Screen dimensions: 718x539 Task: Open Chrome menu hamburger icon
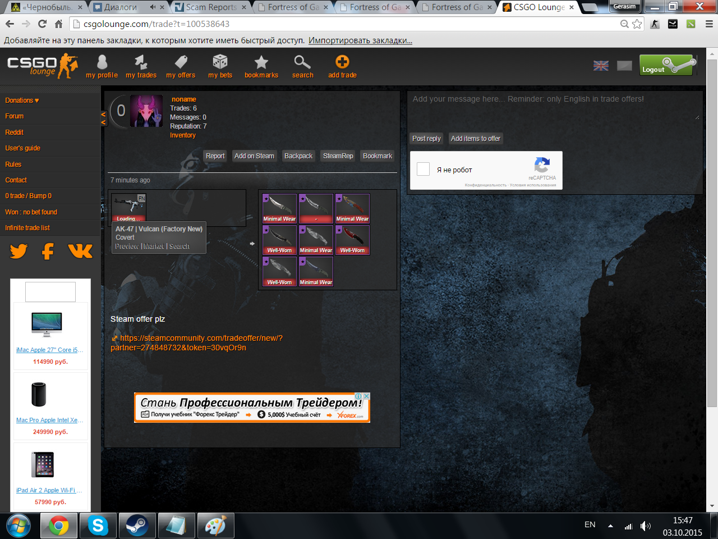[x=709, y=24]
